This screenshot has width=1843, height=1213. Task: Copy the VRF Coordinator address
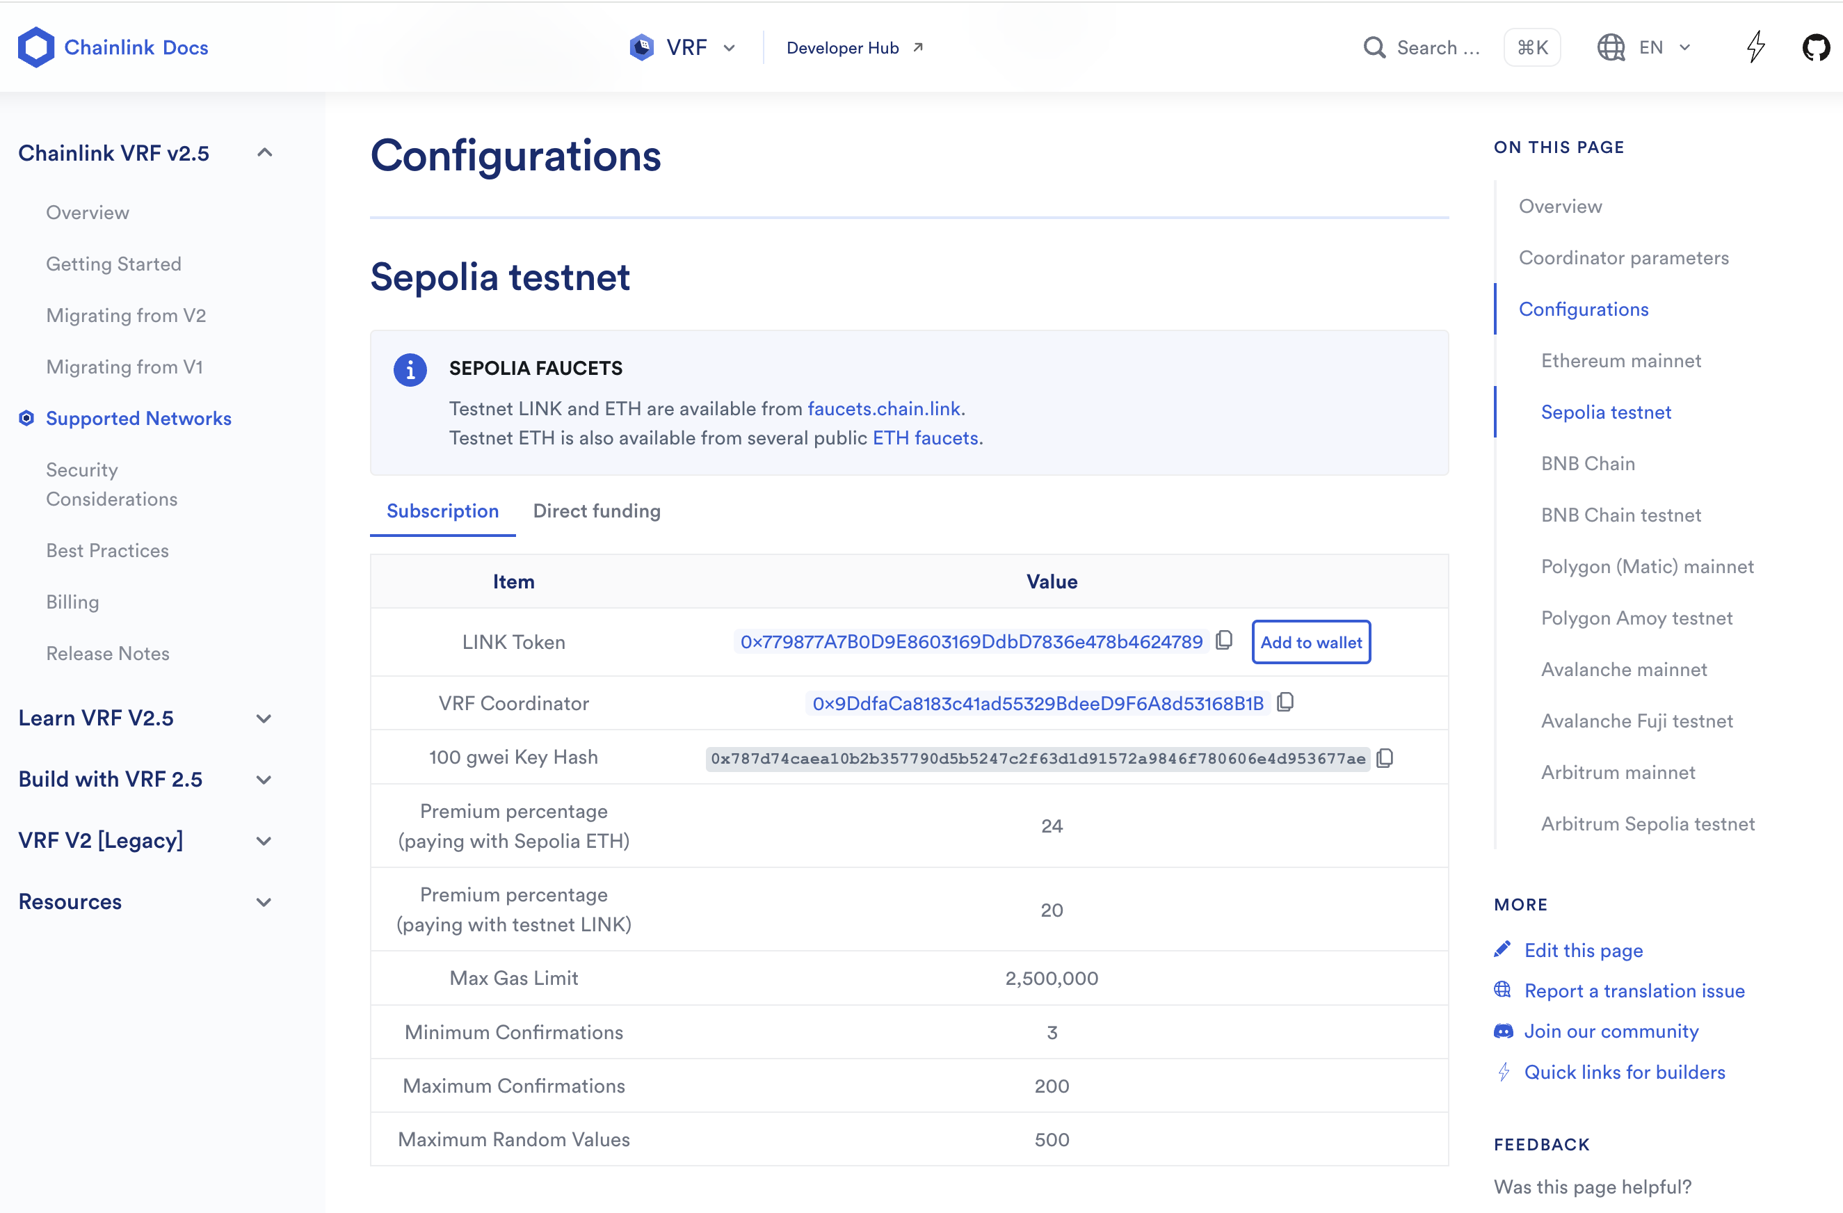[x=1285, y=702]
